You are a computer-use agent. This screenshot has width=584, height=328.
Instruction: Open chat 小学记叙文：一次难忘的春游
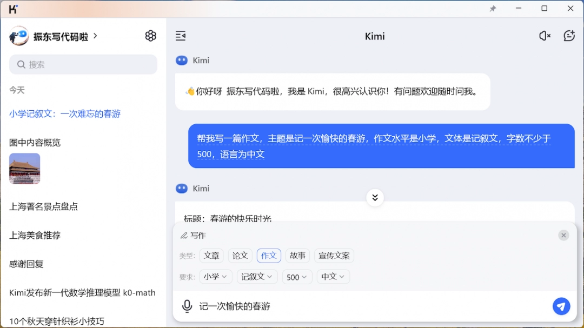(x=65, y=114)
